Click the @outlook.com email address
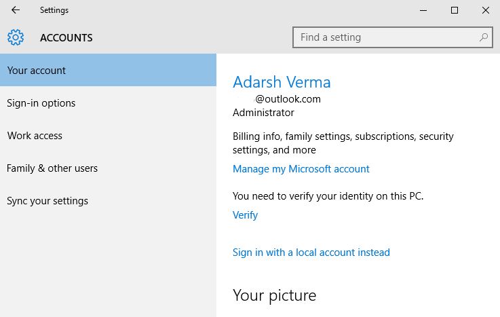Viewport: 500px width, 317px height. click(x=288, y=99)
